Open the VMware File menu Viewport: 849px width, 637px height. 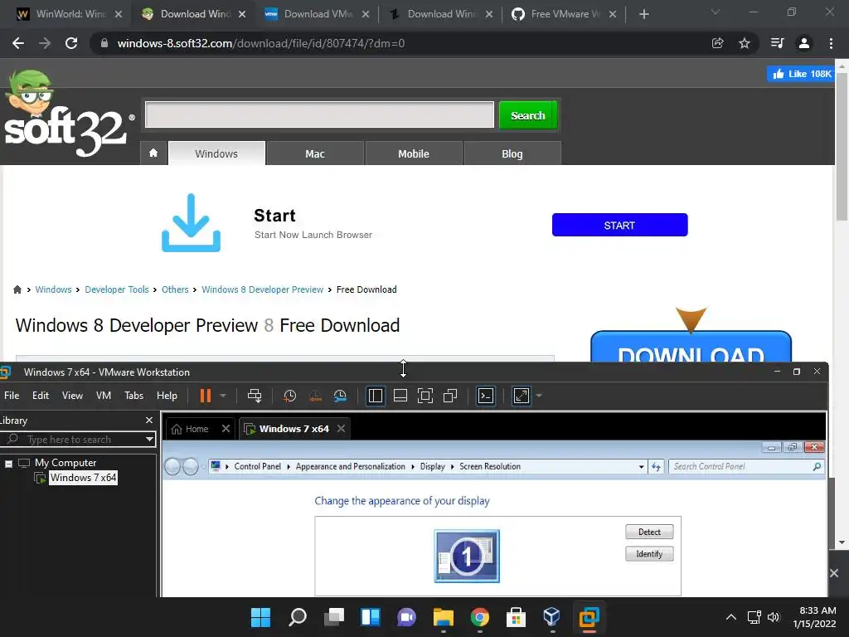coord(12,396)
